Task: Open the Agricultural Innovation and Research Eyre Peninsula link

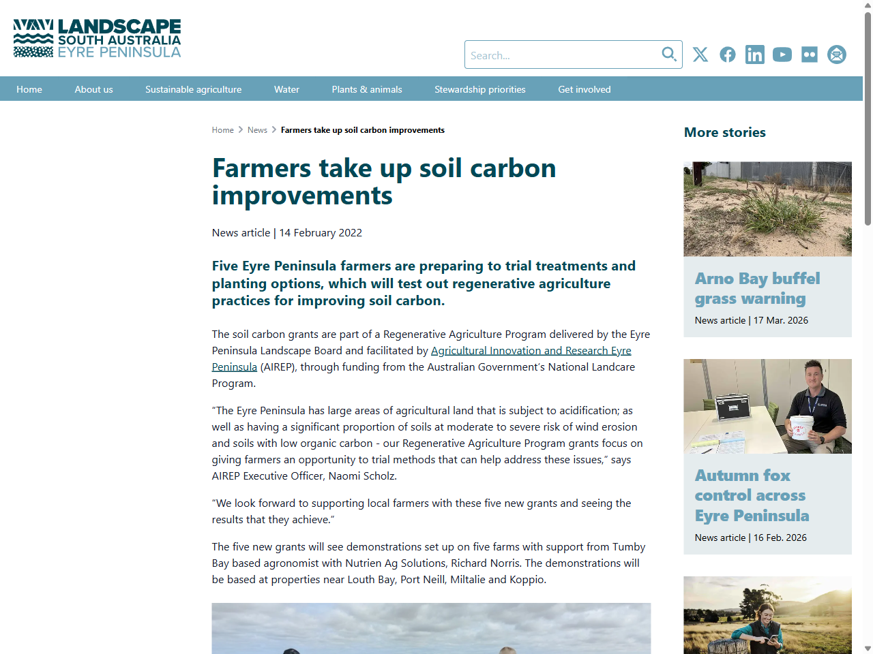Action: click(x=531, y=350)
